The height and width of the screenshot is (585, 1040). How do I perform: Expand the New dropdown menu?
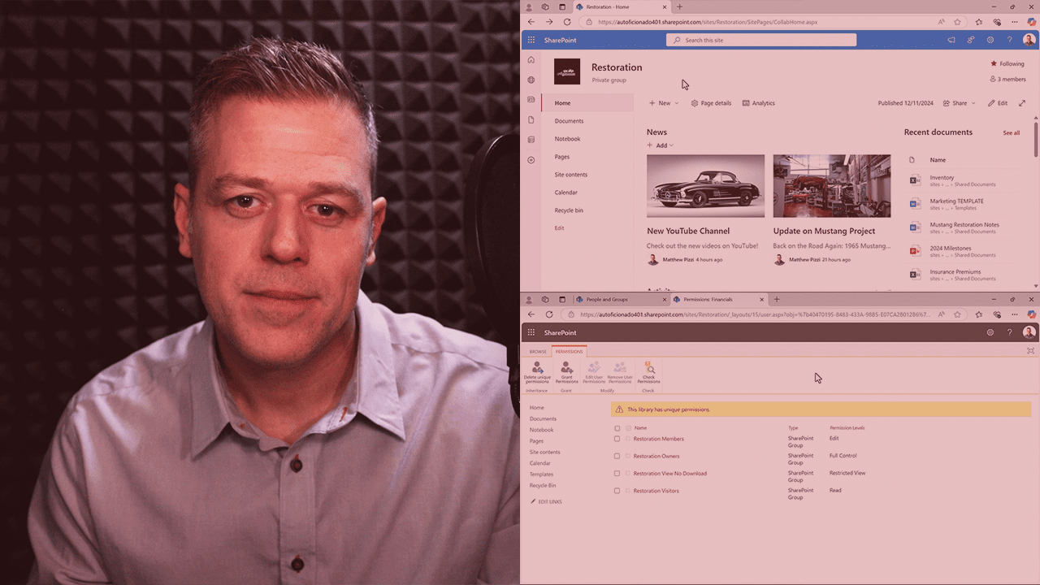click(664, 103)
